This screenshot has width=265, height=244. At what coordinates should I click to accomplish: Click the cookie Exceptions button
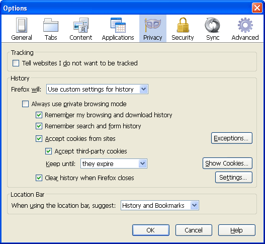pyautogui.click(x=232, y=138)
